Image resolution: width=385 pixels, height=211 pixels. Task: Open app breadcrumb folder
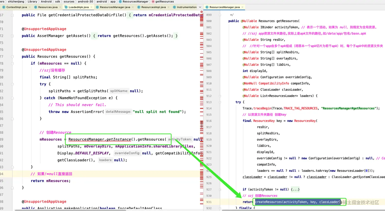click(x=113, y=2)
